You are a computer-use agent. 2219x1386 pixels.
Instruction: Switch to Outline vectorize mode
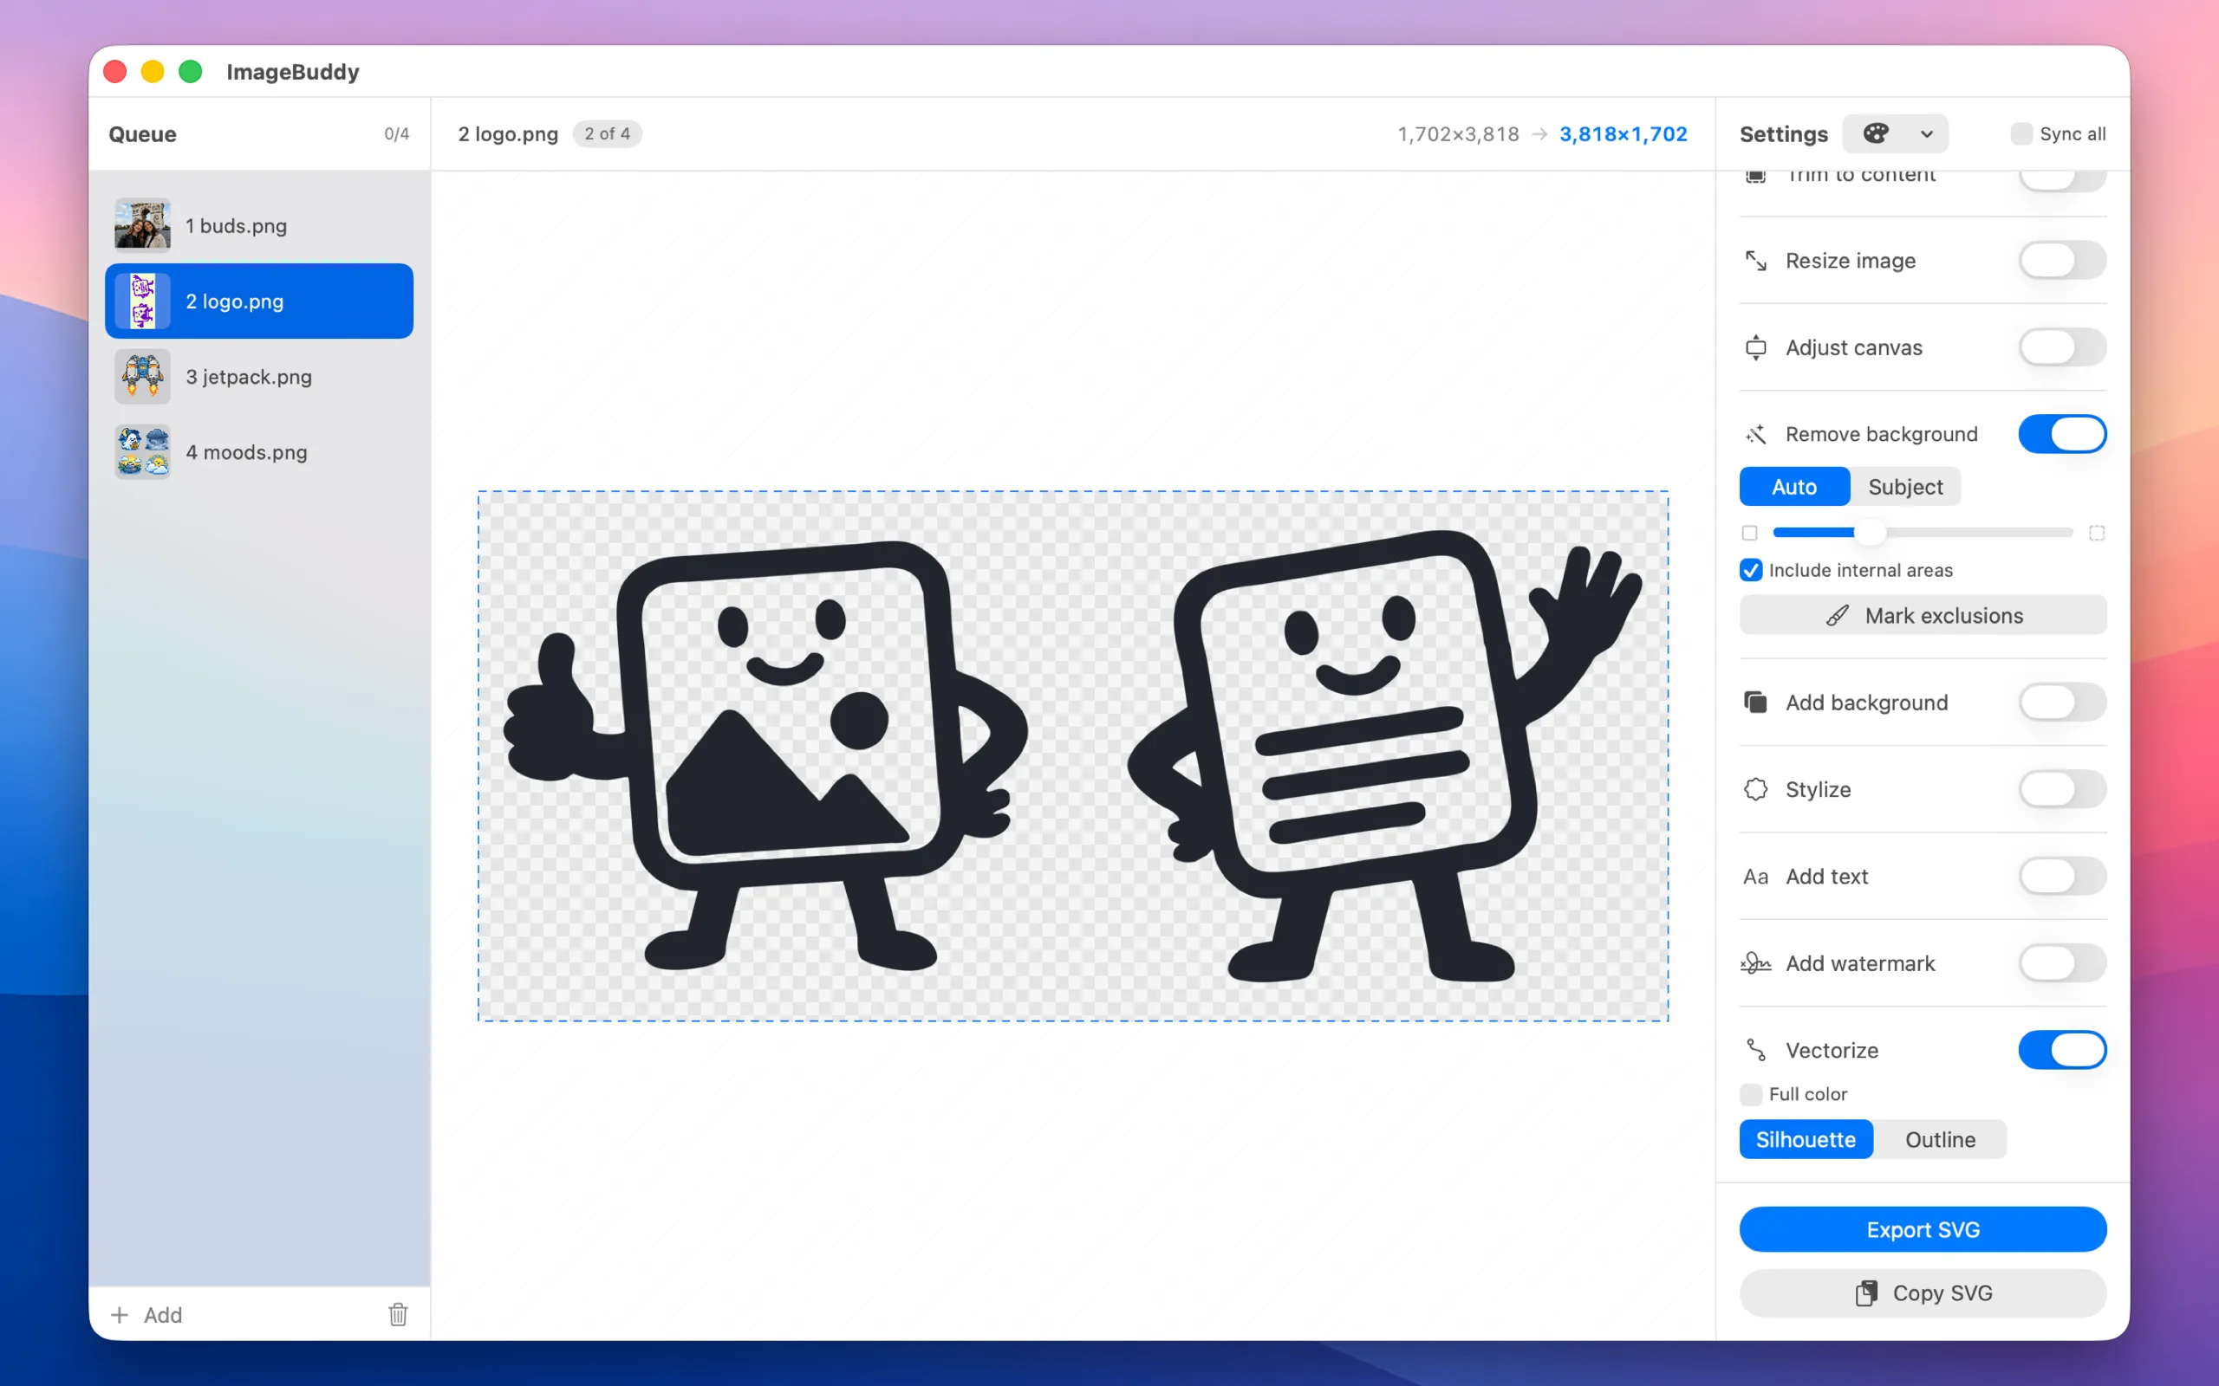pos(1939,1139)
